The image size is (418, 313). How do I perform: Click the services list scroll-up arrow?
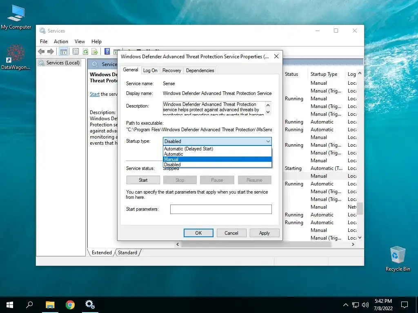360,73
